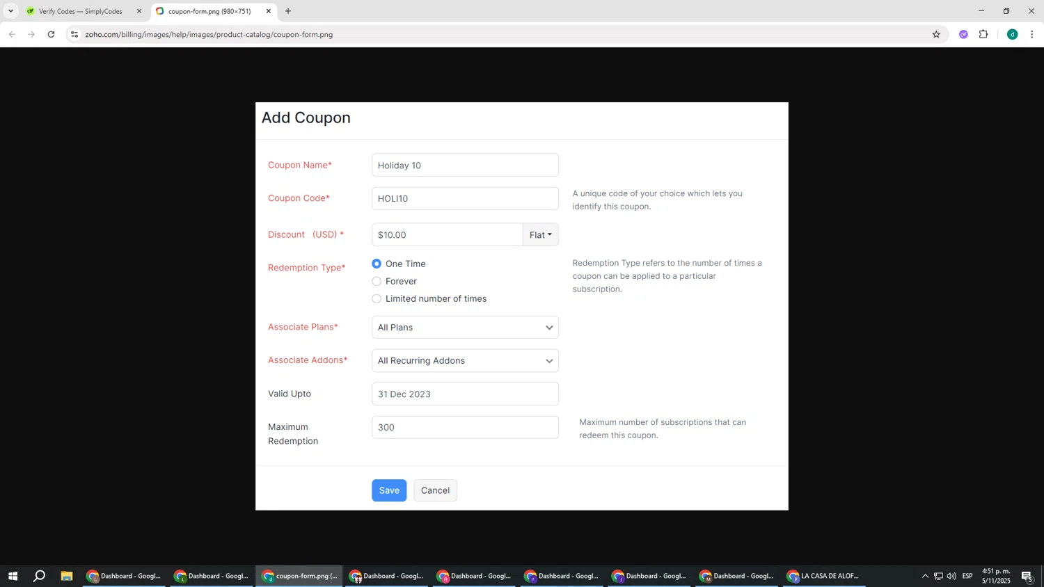The width and height of the screenshot is (1044, 587).
Task: Click the address bar URL
Action: (x=209, y=34)
